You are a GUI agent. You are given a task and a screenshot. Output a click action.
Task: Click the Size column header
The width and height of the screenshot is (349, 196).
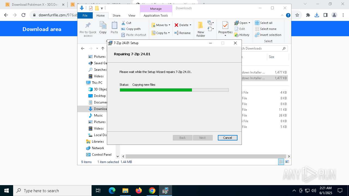278,57
